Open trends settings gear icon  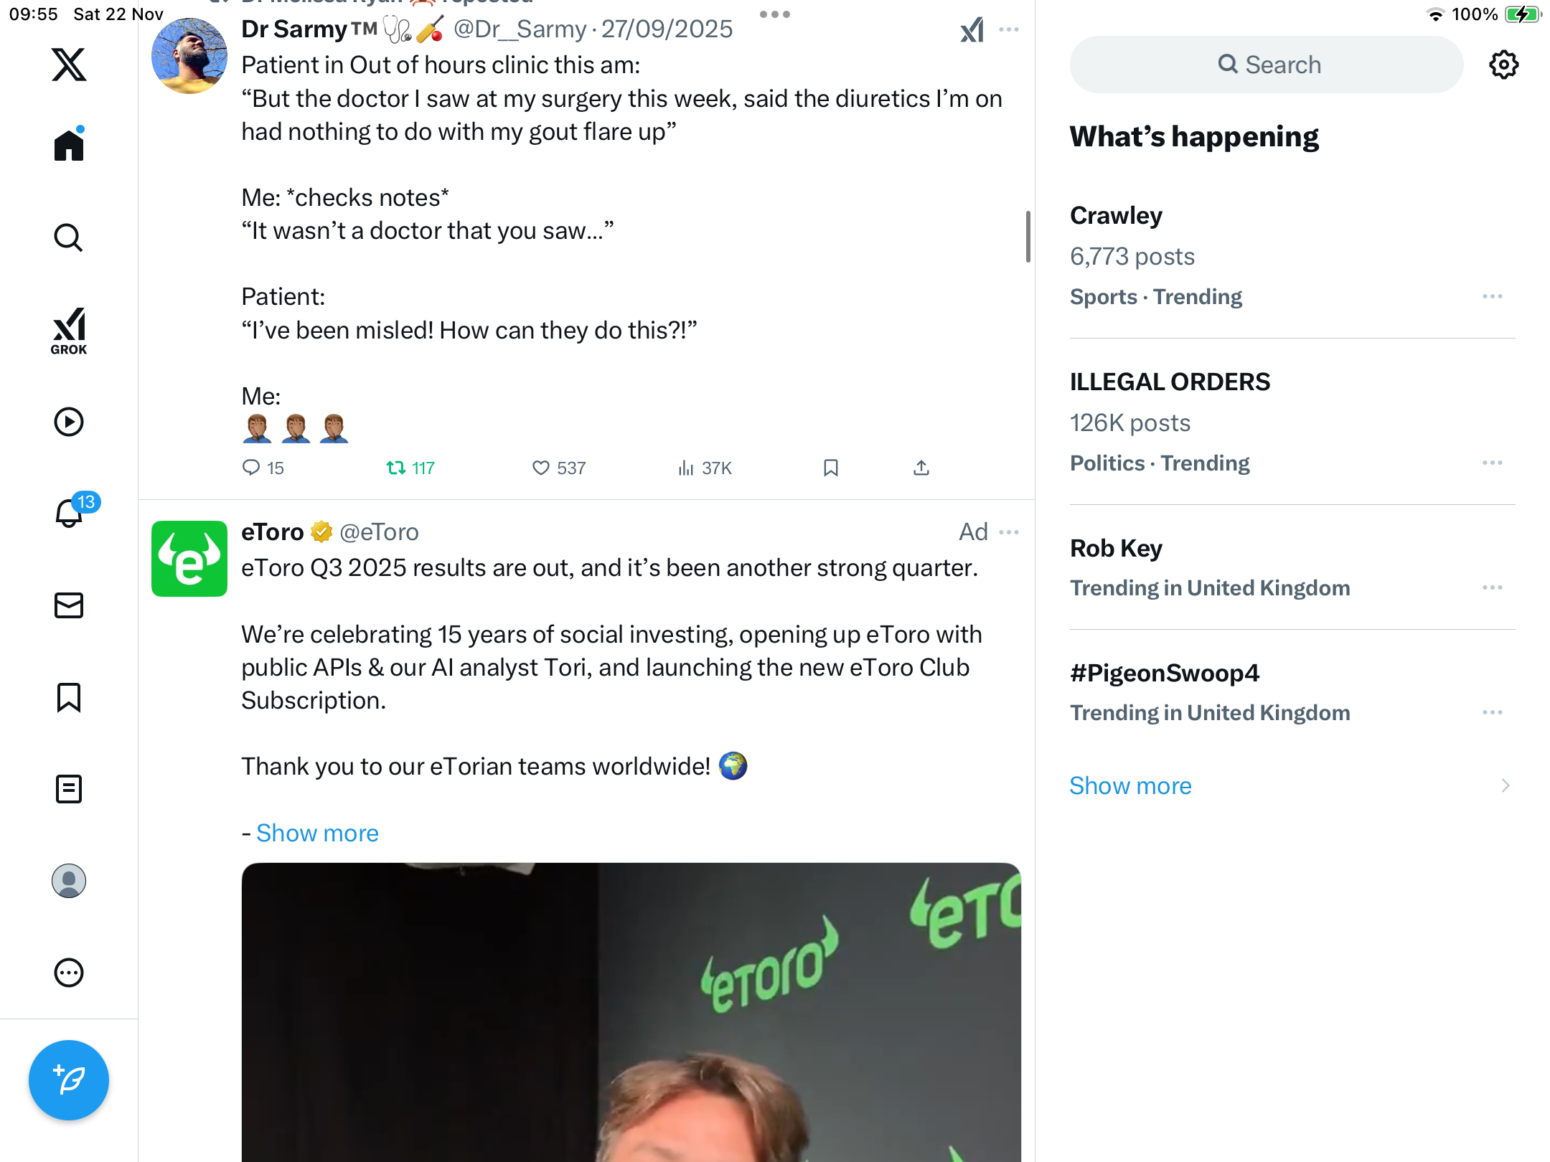pyautogui.click(x=1503, y=65)
